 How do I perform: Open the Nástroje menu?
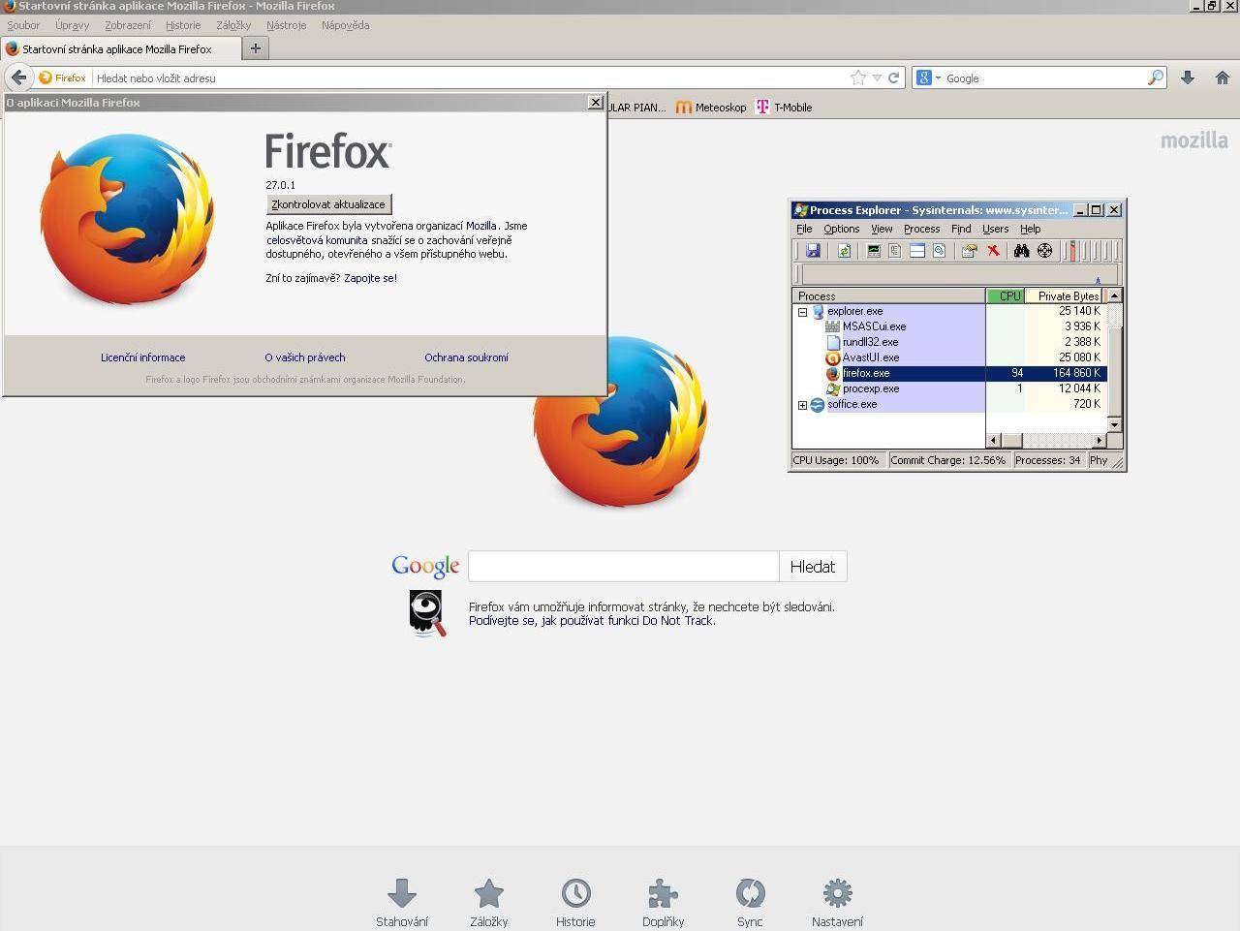[x=286, y=25]
